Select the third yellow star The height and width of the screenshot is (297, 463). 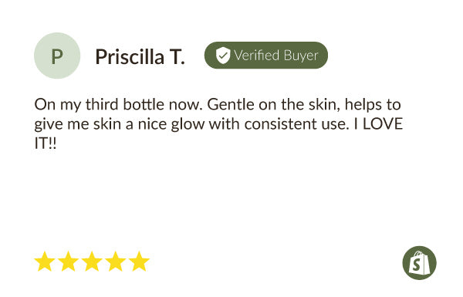[x=92, y=262]
